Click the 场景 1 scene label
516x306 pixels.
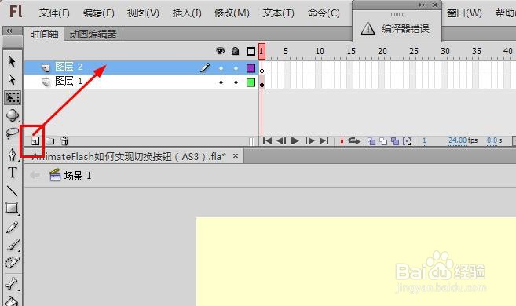pos(78,176)
